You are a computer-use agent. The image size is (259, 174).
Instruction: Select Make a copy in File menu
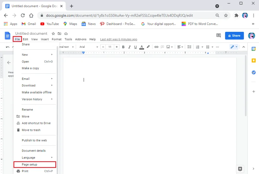click(35, 68)
